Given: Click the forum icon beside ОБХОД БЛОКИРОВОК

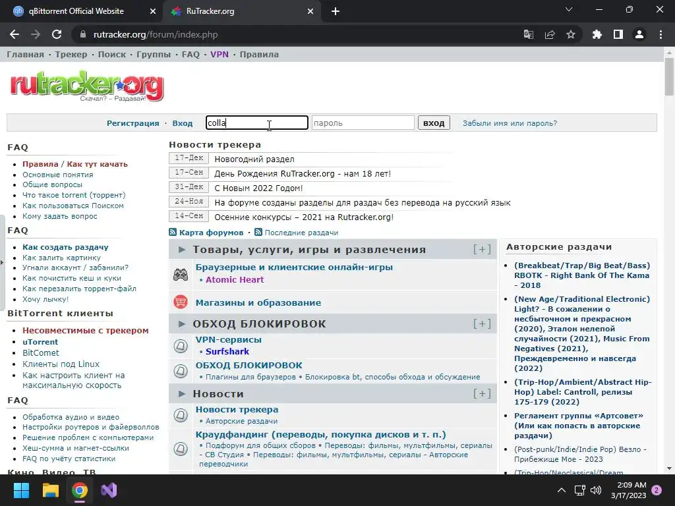Looking at the screenshot, I should point(181,371).
